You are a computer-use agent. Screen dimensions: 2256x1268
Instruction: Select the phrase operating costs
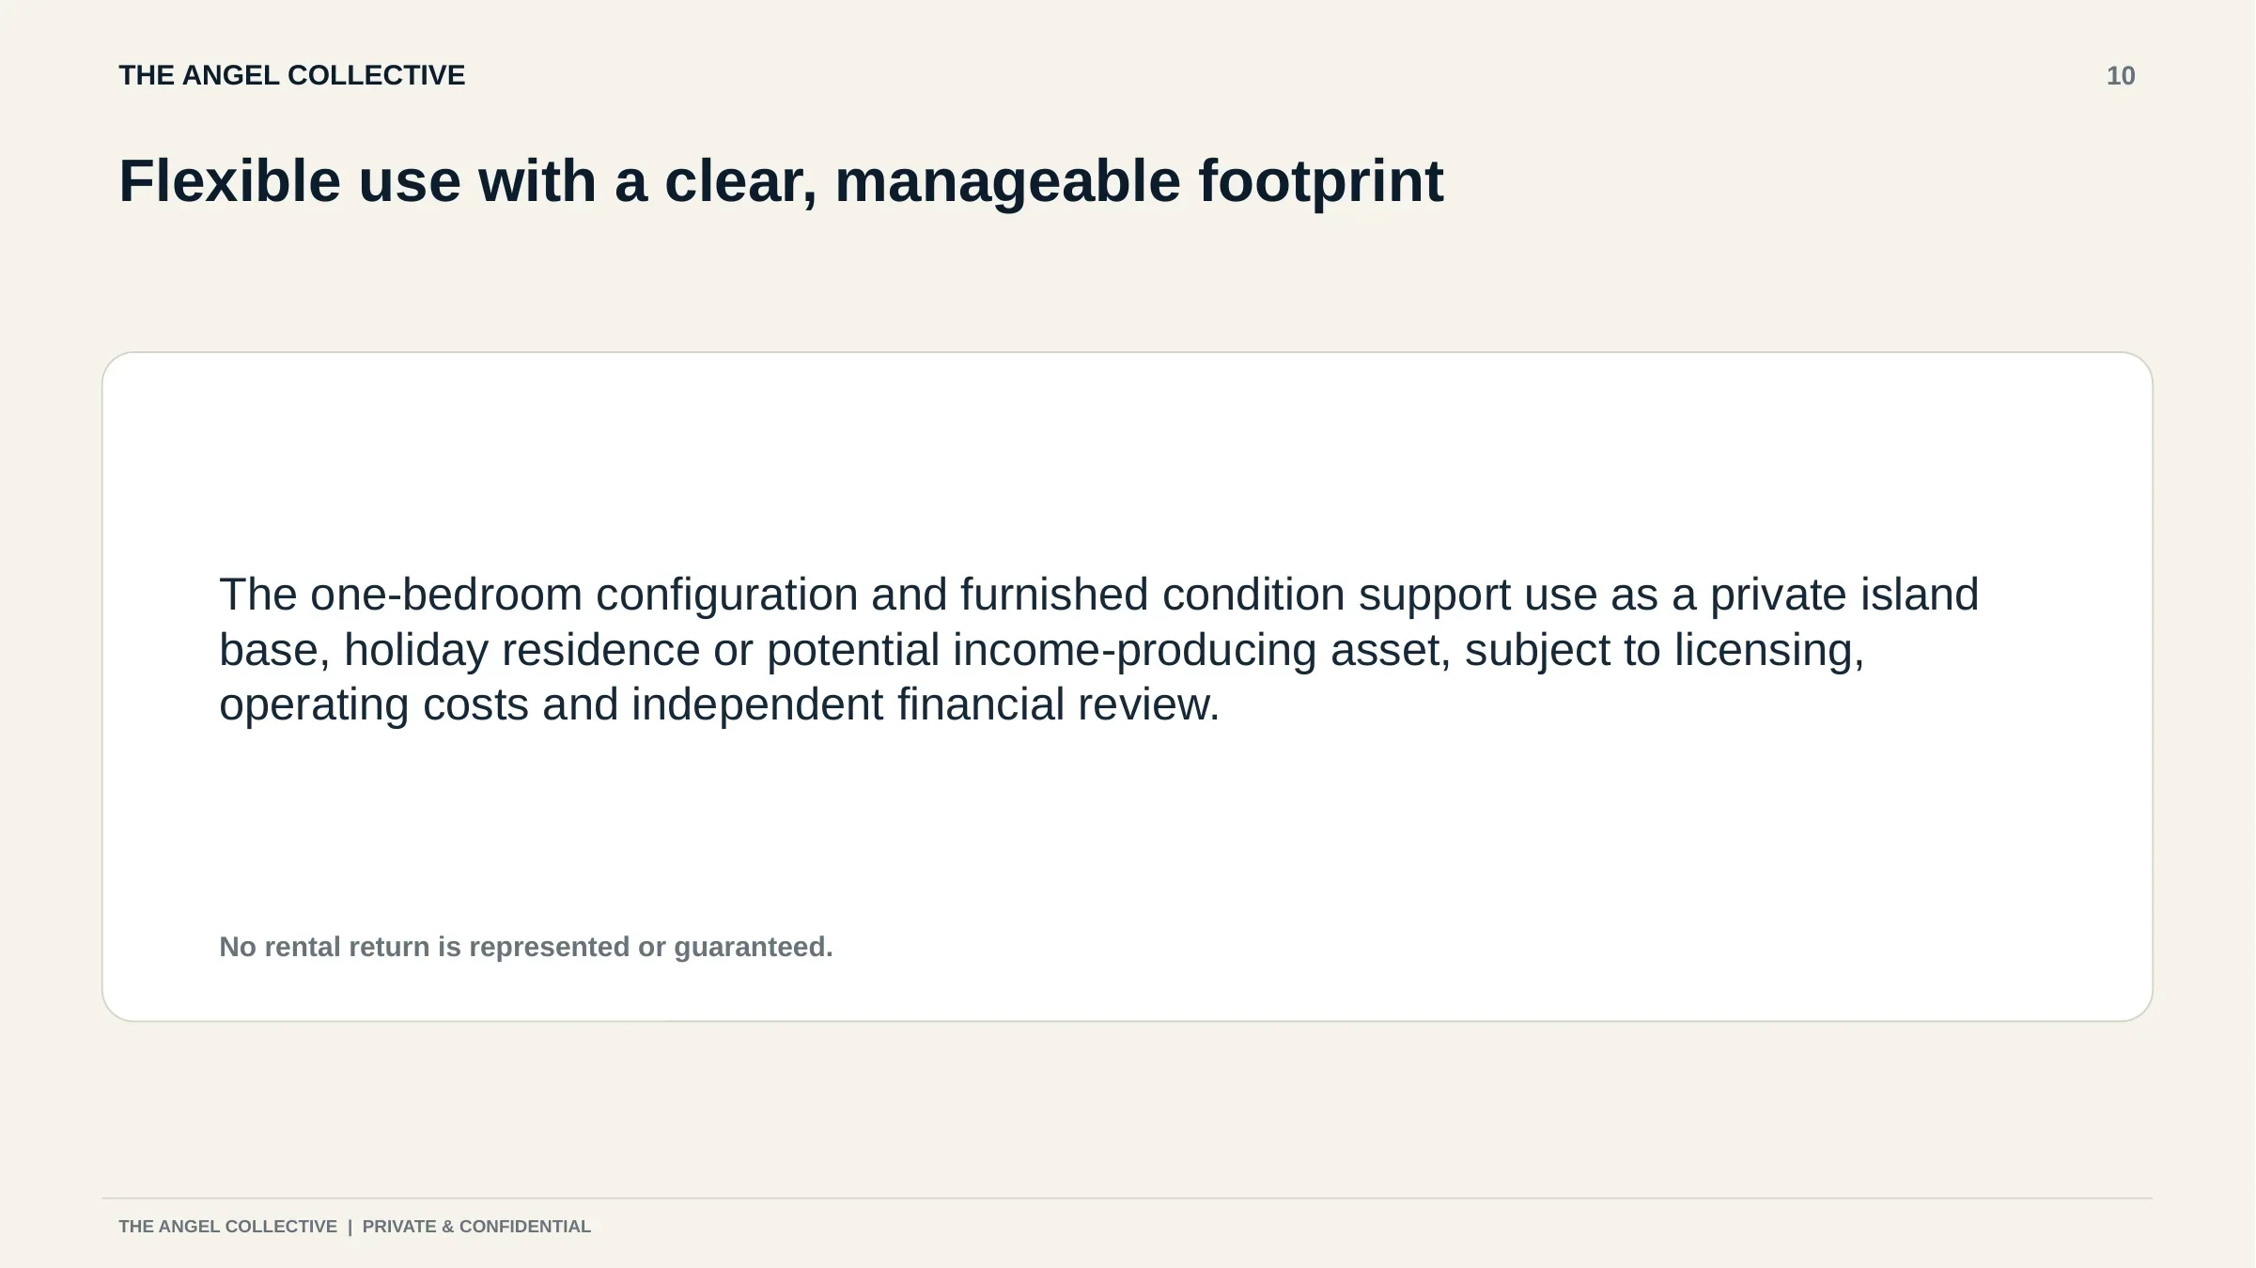(x=374, y=704)
